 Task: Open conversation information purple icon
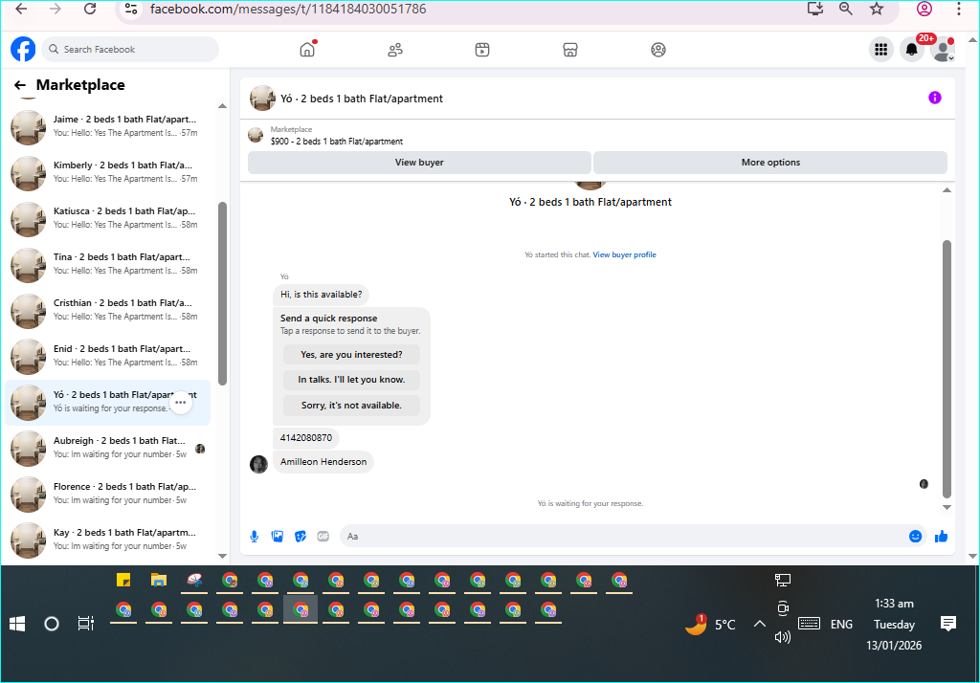pos(934,98)
